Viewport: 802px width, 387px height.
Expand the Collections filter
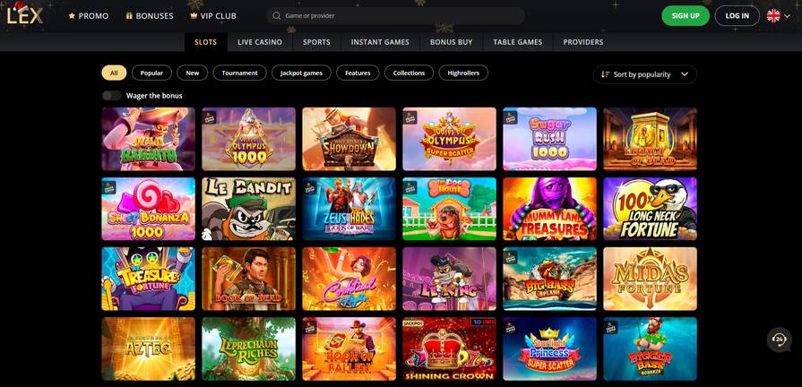(409, 73)
